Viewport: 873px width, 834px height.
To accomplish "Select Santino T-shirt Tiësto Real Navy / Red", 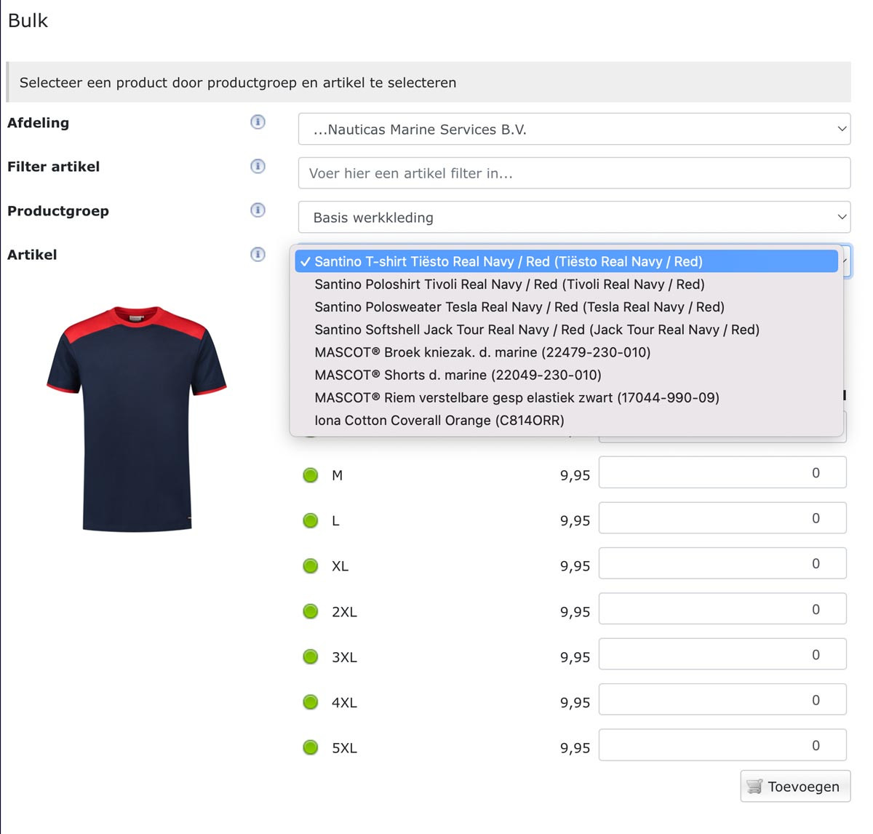I will (x=566, y=261).
